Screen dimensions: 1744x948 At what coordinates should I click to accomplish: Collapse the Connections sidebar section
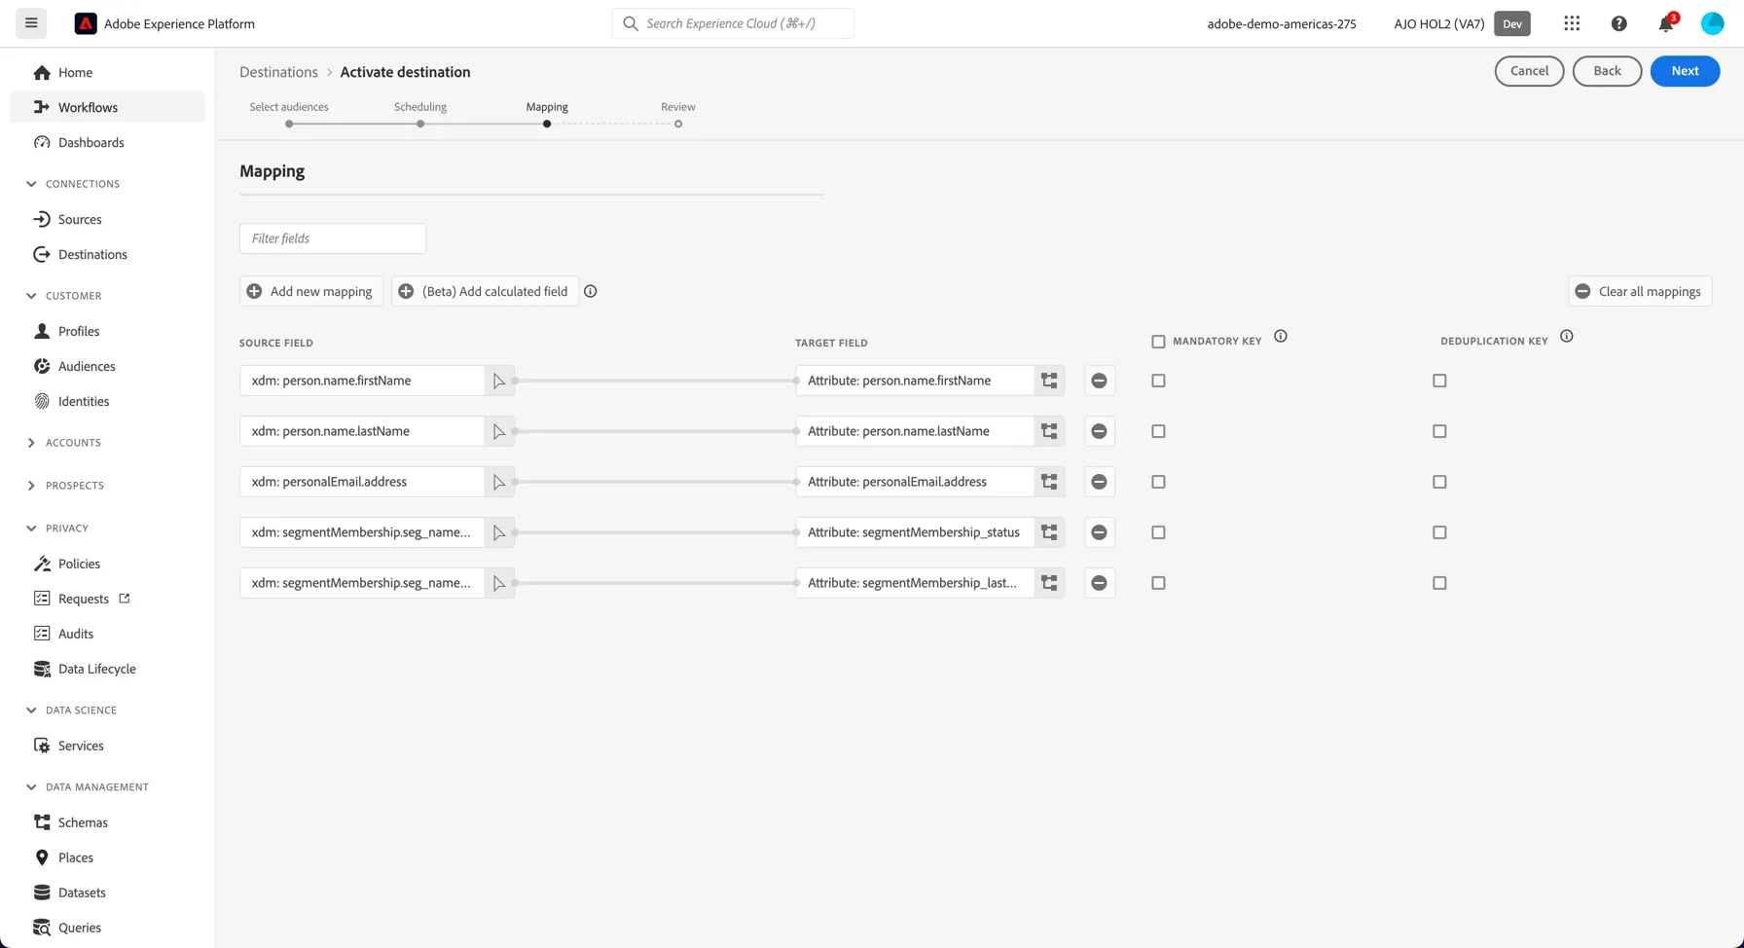[x=31, y=184]
